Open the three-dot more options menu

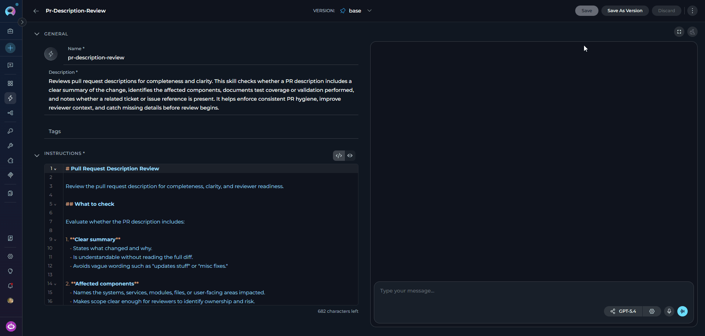[x=692, y=11]
